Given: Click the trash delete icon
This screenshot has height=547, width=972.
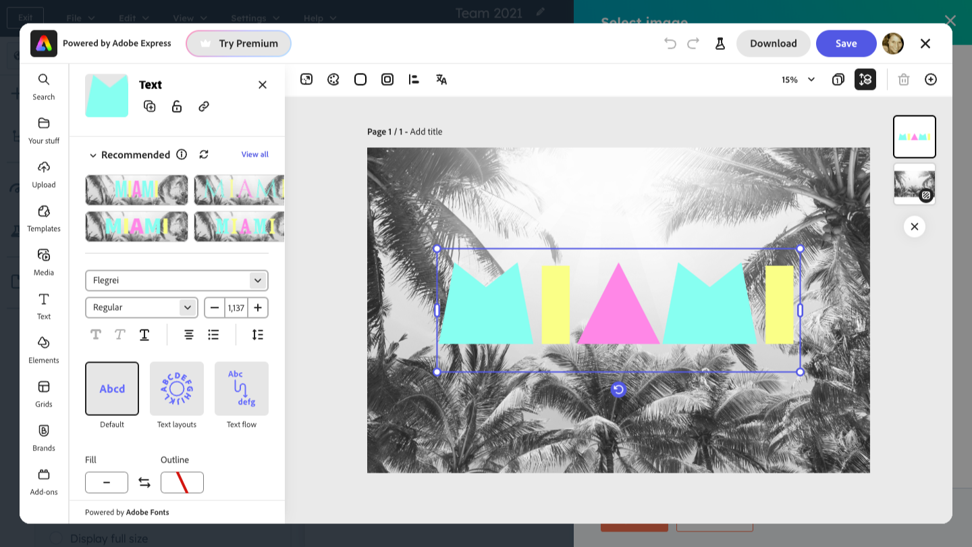Looking at the screenshot, I should pos(903,80).
